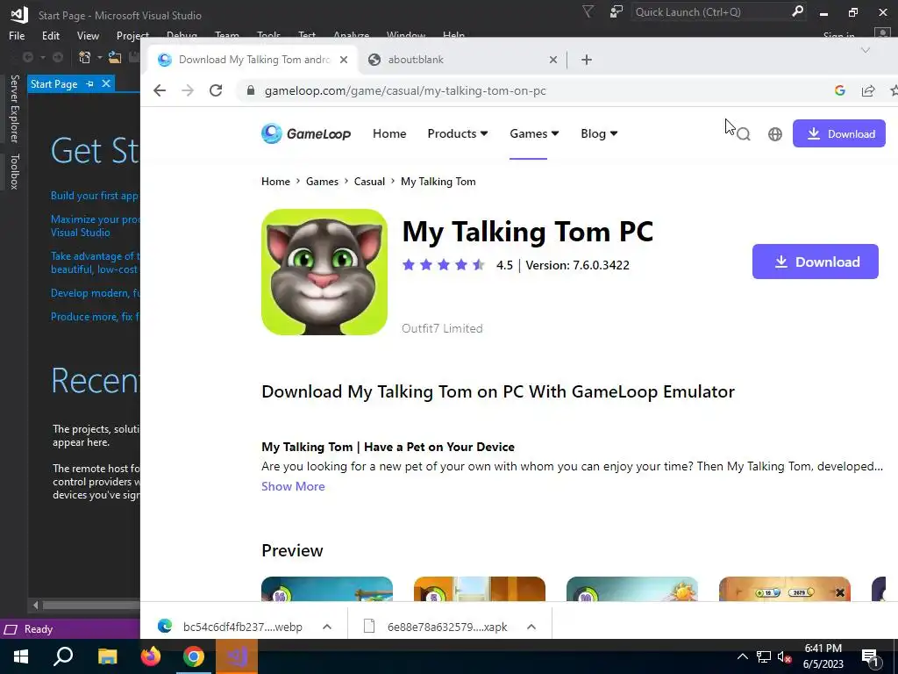Viewport: 898px width, 674px height.
Task: Click the Quick Launch search icon
Action: click(x=797, y=11)
